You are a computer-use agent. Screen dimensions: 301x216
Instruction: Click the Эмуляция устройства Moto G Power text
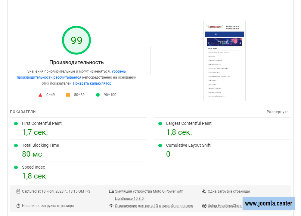click(x=149, y=191)
